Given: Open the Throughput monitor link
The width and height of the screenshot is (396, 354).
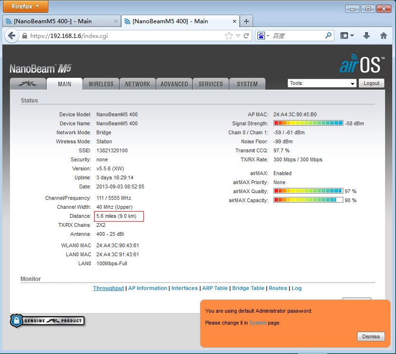Looking at the screenshot, I should pyautogui.click(x=108, y=288).
